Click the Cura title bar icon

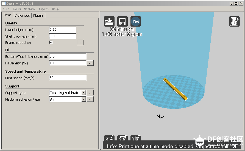click(4, 4)
